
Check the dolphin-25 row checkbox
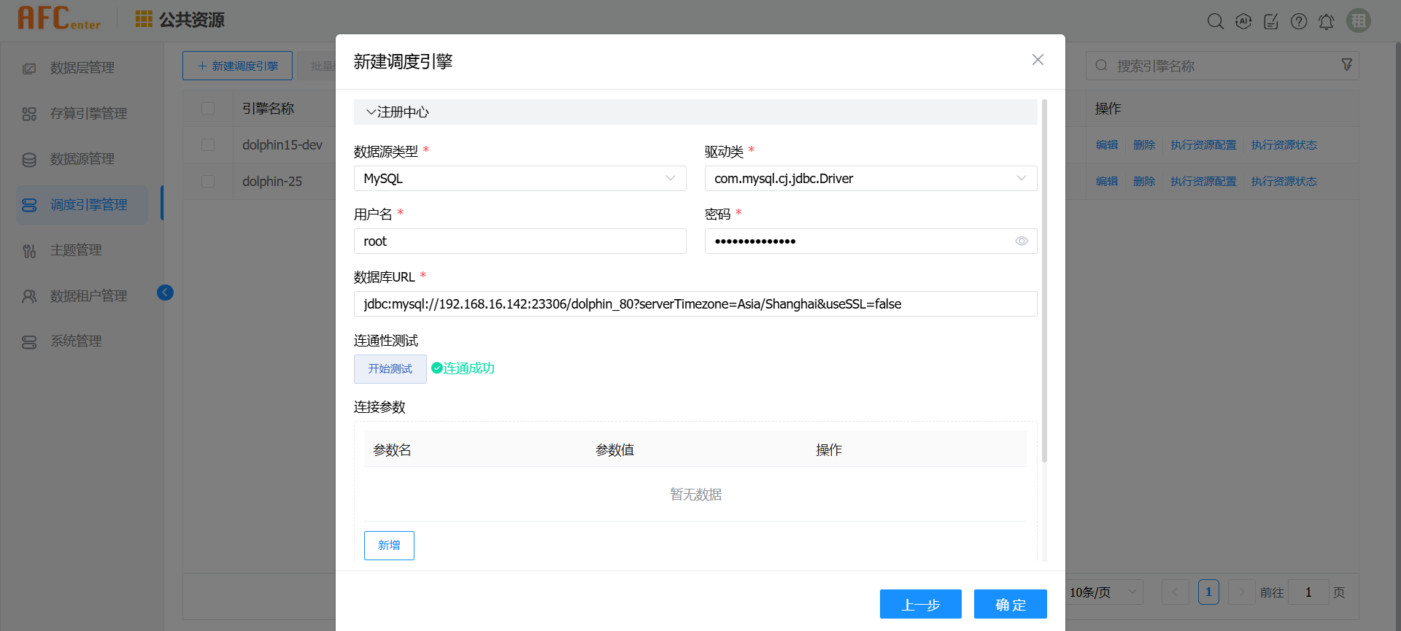[208, 181]
